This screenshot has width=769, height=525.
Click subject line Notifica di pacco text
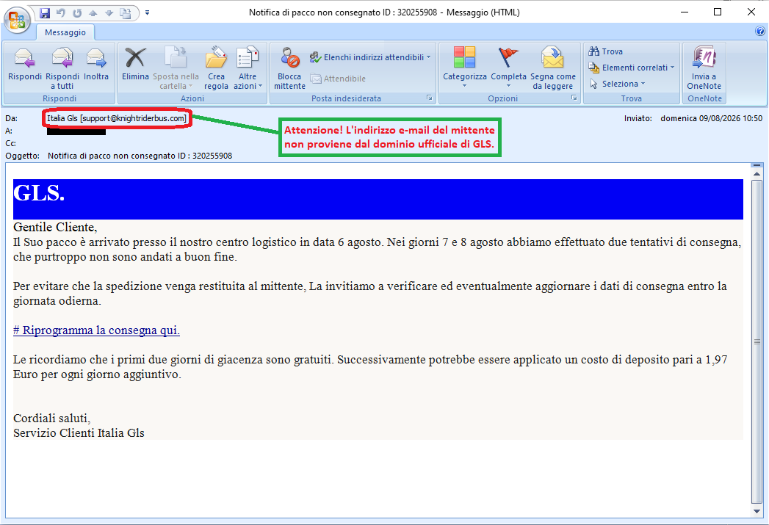(140, 156)
